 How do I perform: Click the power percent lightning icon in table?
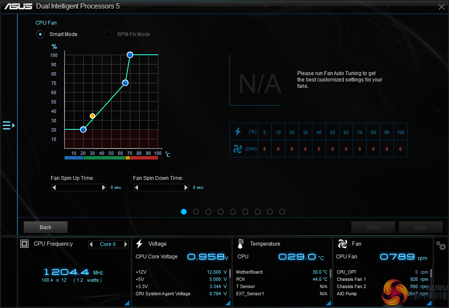pos(238,132)
